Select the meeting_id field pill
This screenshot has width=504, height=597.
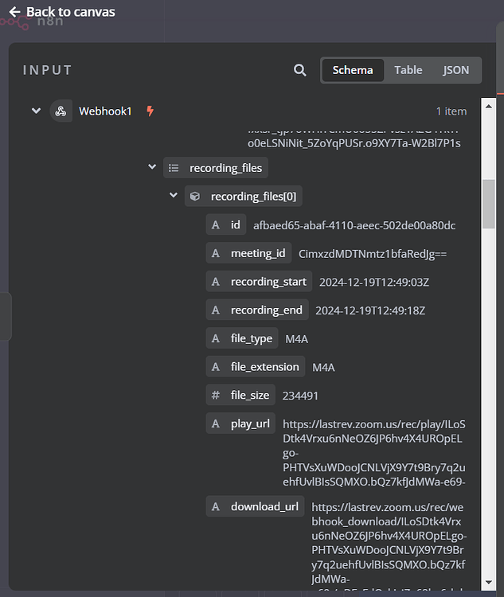click(x=248, y=254)
